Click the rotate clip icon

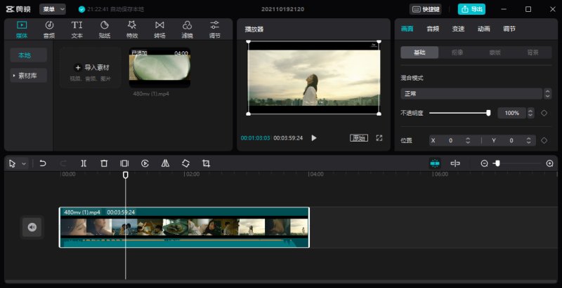(185, 164)
